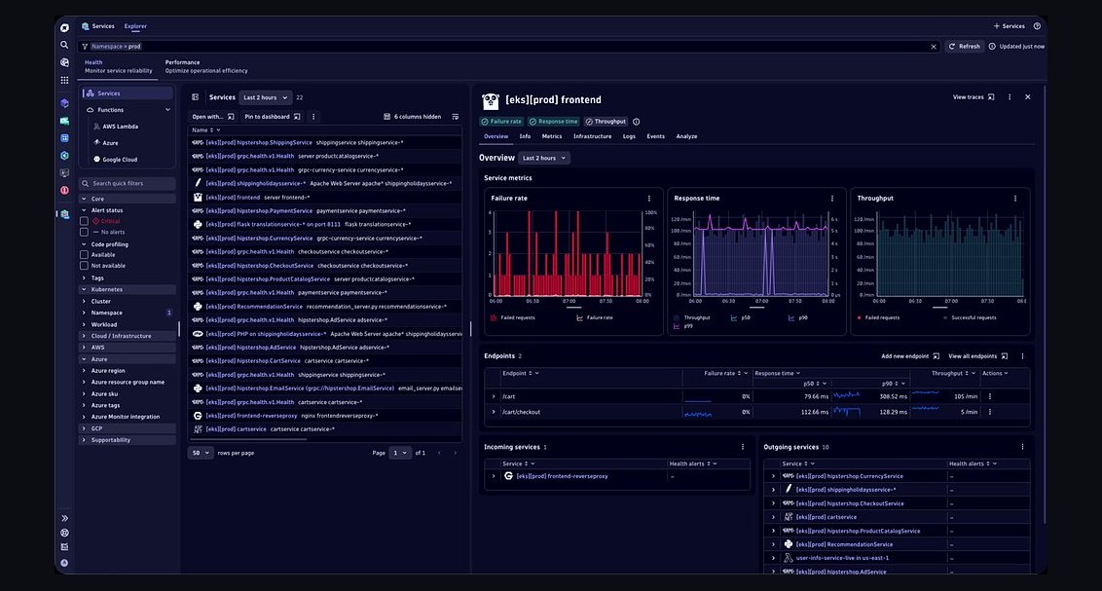This screenshot has width=1102, height=591.
Task: Open table column settings icon
Action: click(x=456, y=117)
